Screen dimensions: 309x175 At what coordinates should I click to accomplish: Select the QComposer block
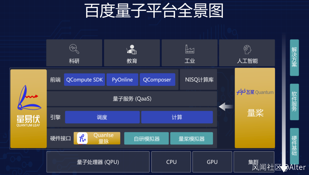(x=157, y=79)
